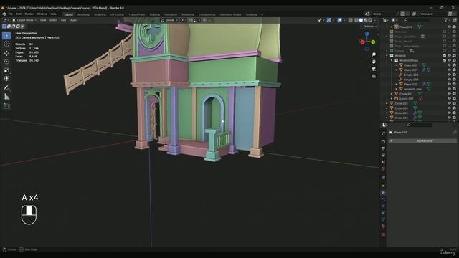Pick the Move tool
Viewport: 459px width, 258px height.
6,53
